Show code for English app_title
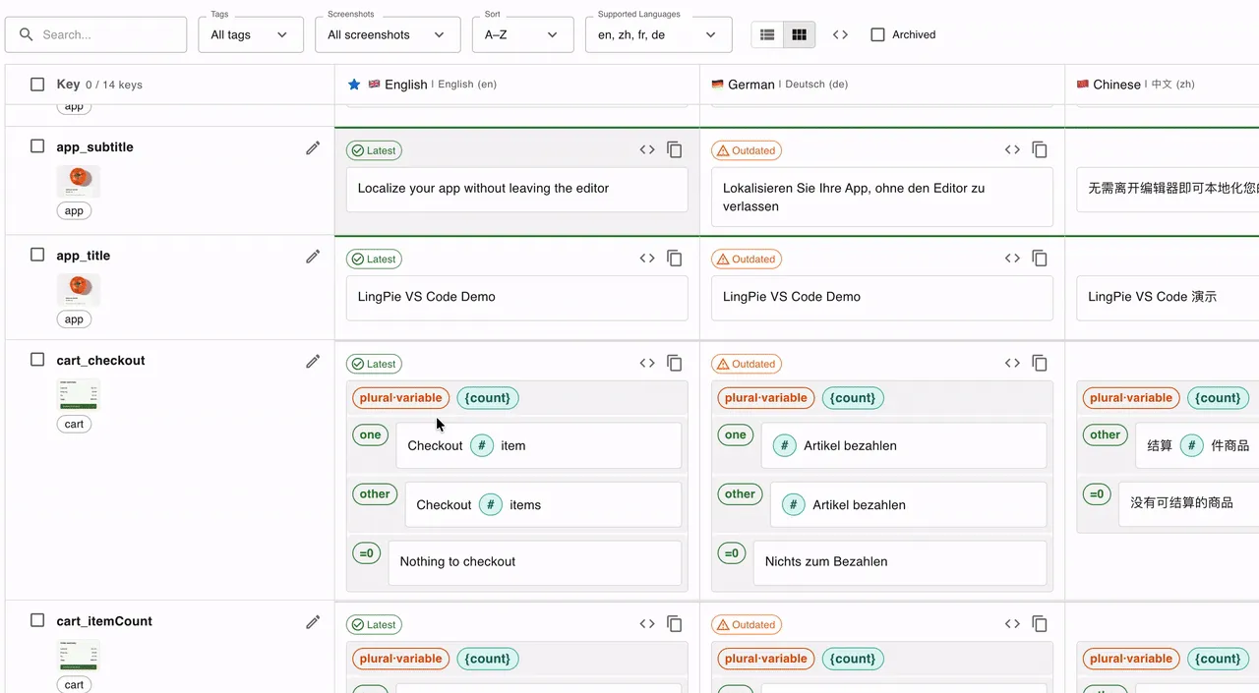1259x693 pixels. (647, 259)
